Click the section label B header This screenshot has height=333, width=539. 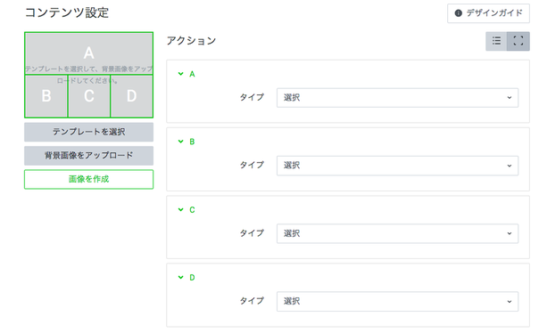coord(192,142)
